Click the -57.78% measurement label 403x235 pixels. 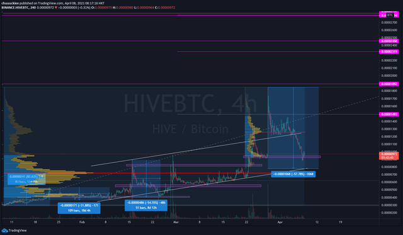(293, 174)
